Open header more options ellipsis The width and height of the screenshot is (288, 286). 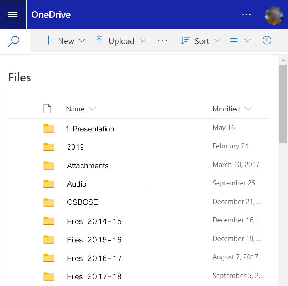(x=246, y=15)
